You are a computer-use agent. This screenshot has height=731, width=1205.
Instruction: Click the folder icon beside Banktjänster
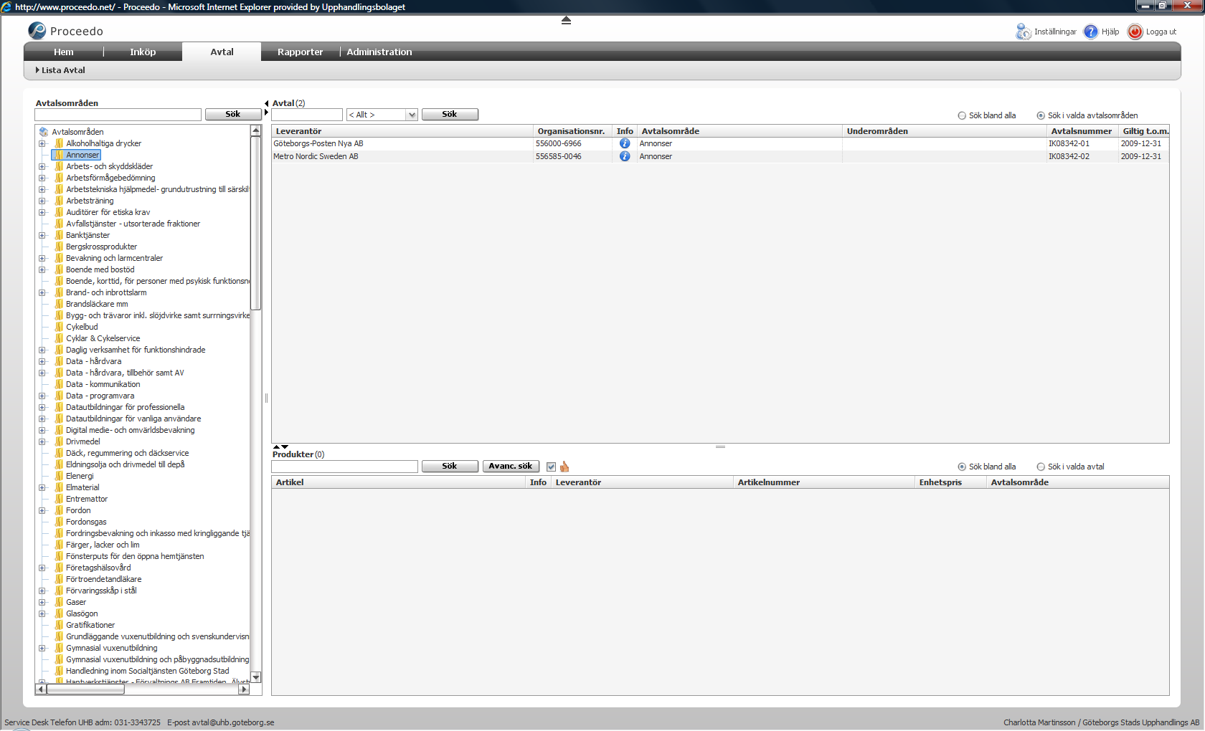point(59,235)
